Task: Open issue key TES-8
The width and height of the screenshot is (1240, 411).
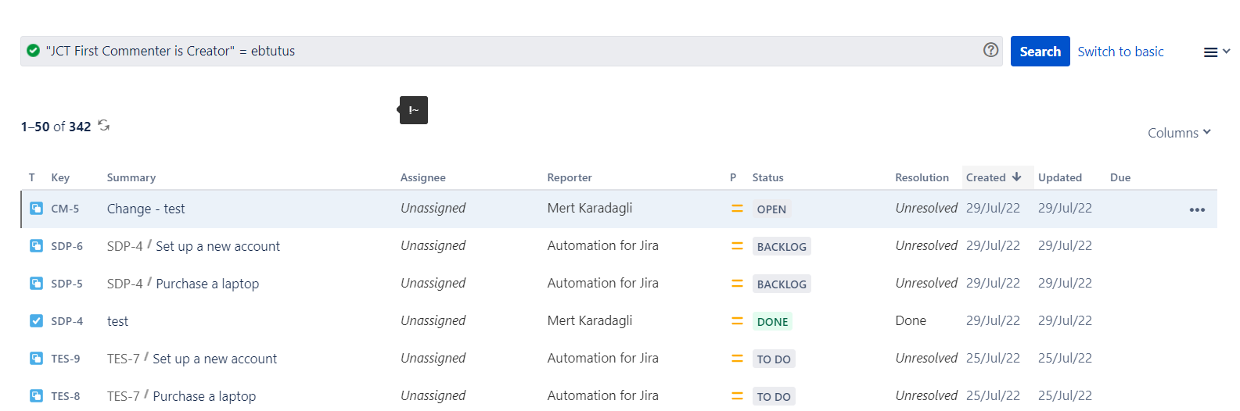Action: click(66, 396)
